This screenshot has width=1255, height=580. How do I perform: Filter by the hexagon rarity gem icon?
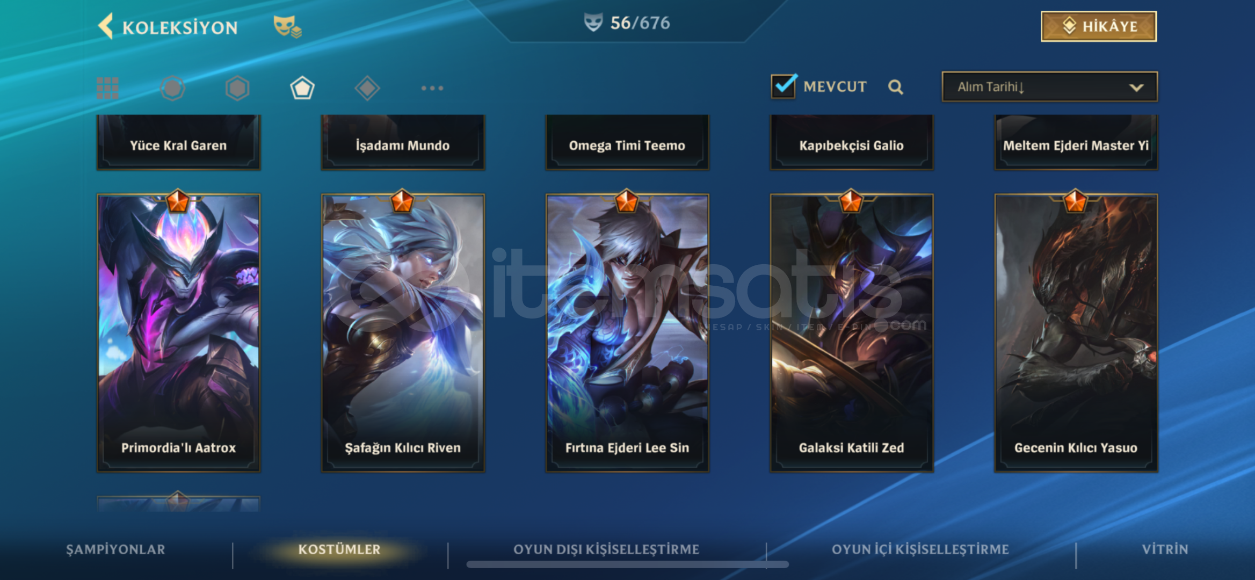click(x=237, y=88)
